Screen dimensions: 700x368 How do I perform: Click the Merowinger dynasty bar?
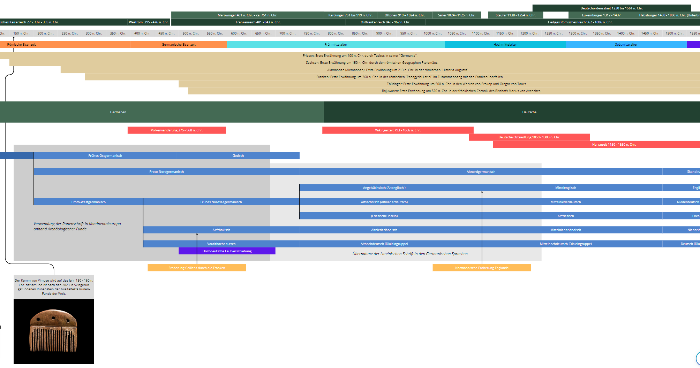[x=247, y=15]
